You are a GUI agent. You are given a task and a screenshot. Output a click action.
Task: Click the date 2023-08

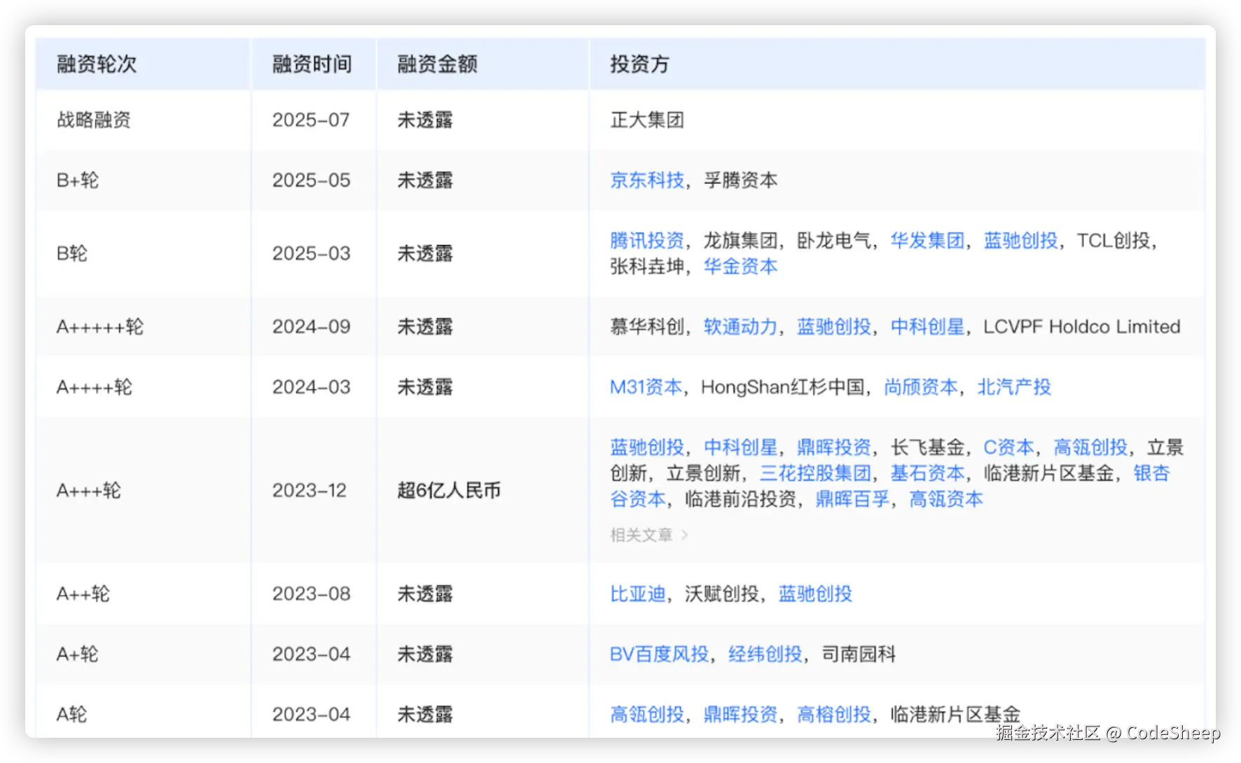coord(311,594)
